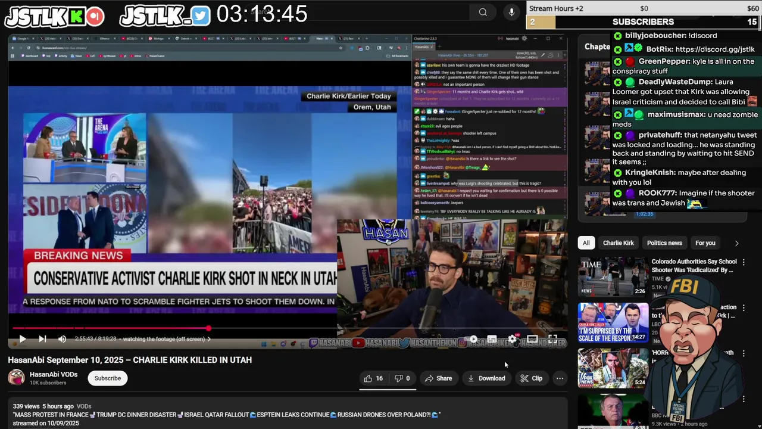Viewport: 762px width, 429px height.
Task: Toggle subtitles/closed captions in player
Action: click(x=492, y=339)
